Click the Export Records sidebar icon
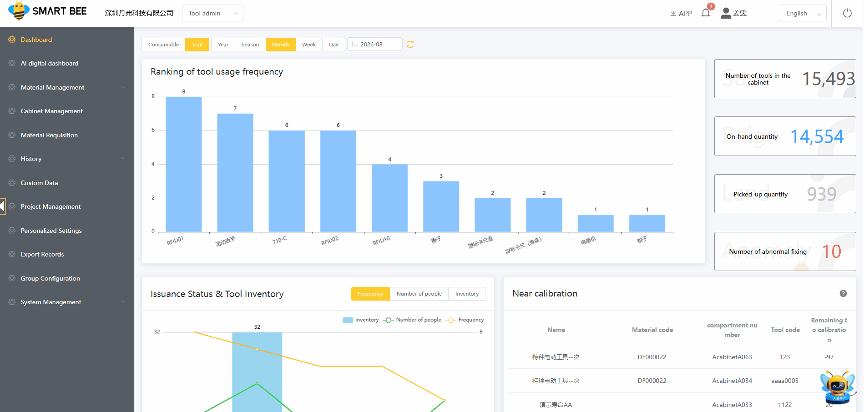The height and width of the screenshot is (412, 864). coord(12,254)
